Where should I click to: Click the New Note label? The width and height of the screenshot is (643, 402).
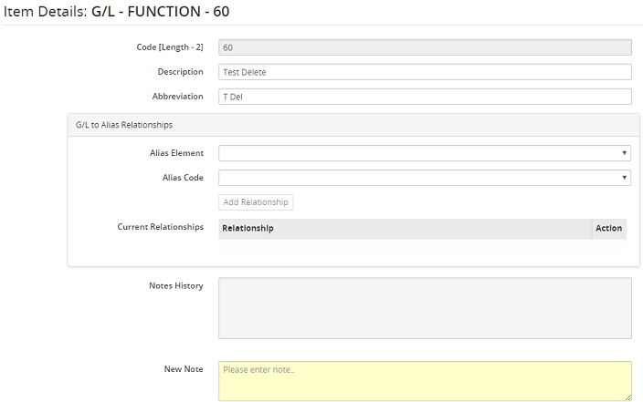(183, 369)
